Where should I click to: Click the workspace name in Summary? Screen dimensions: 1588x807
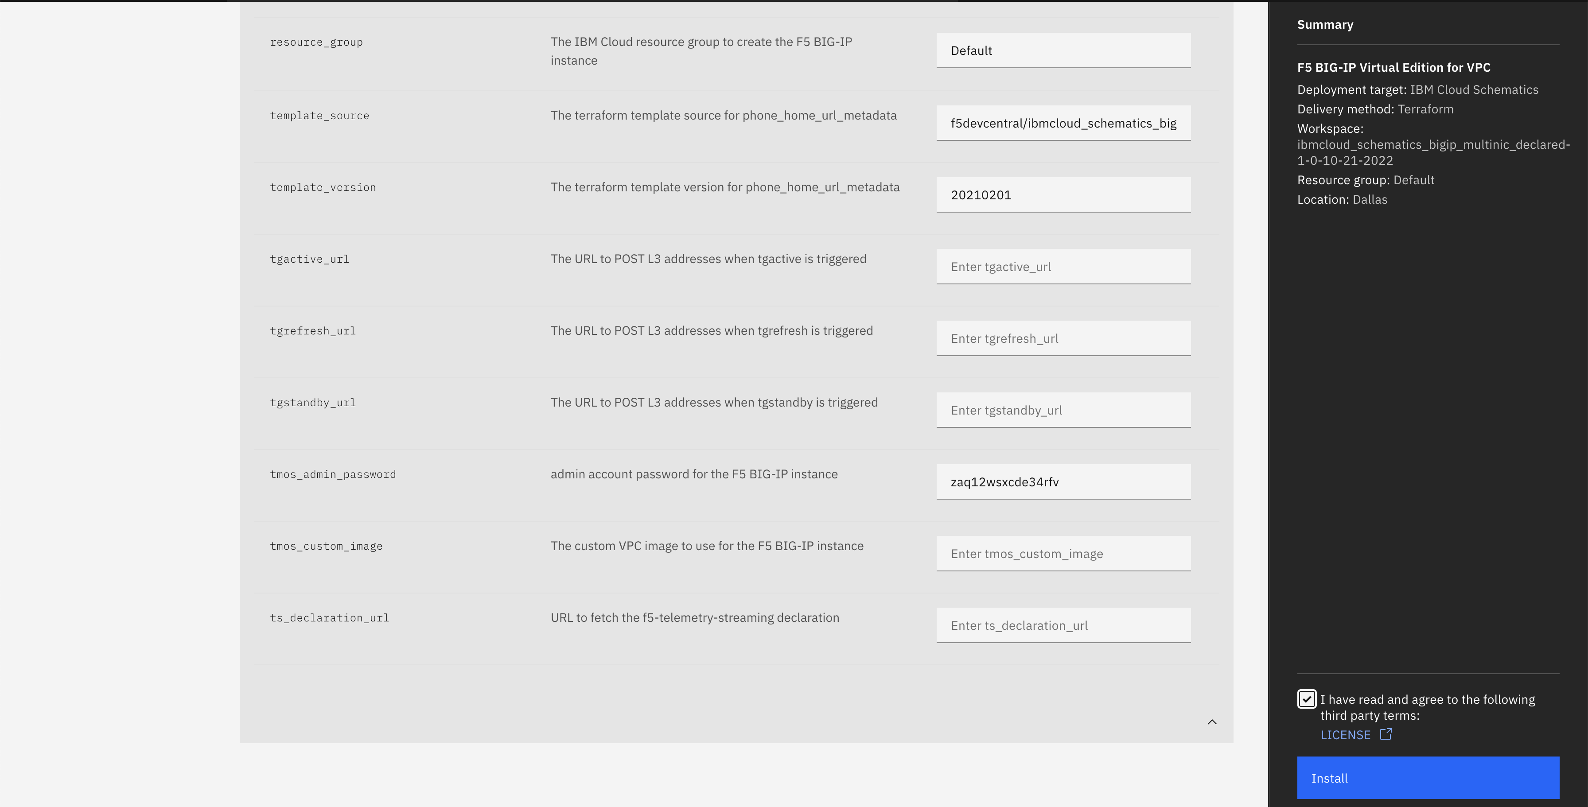[1432, 152]
